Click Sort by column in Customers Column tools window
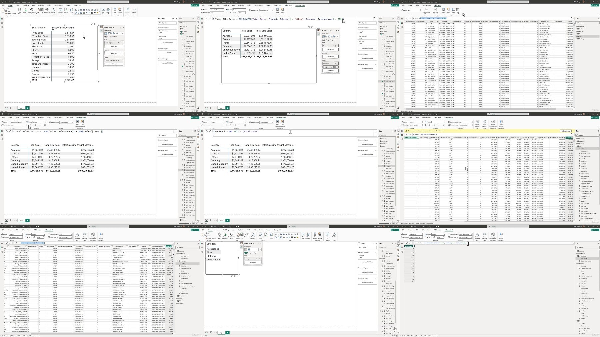 tap(77, 236)
